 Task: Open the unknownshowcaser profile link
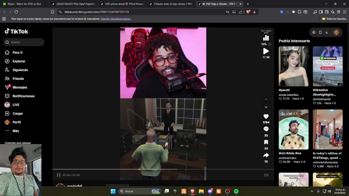tap(326, 162)
